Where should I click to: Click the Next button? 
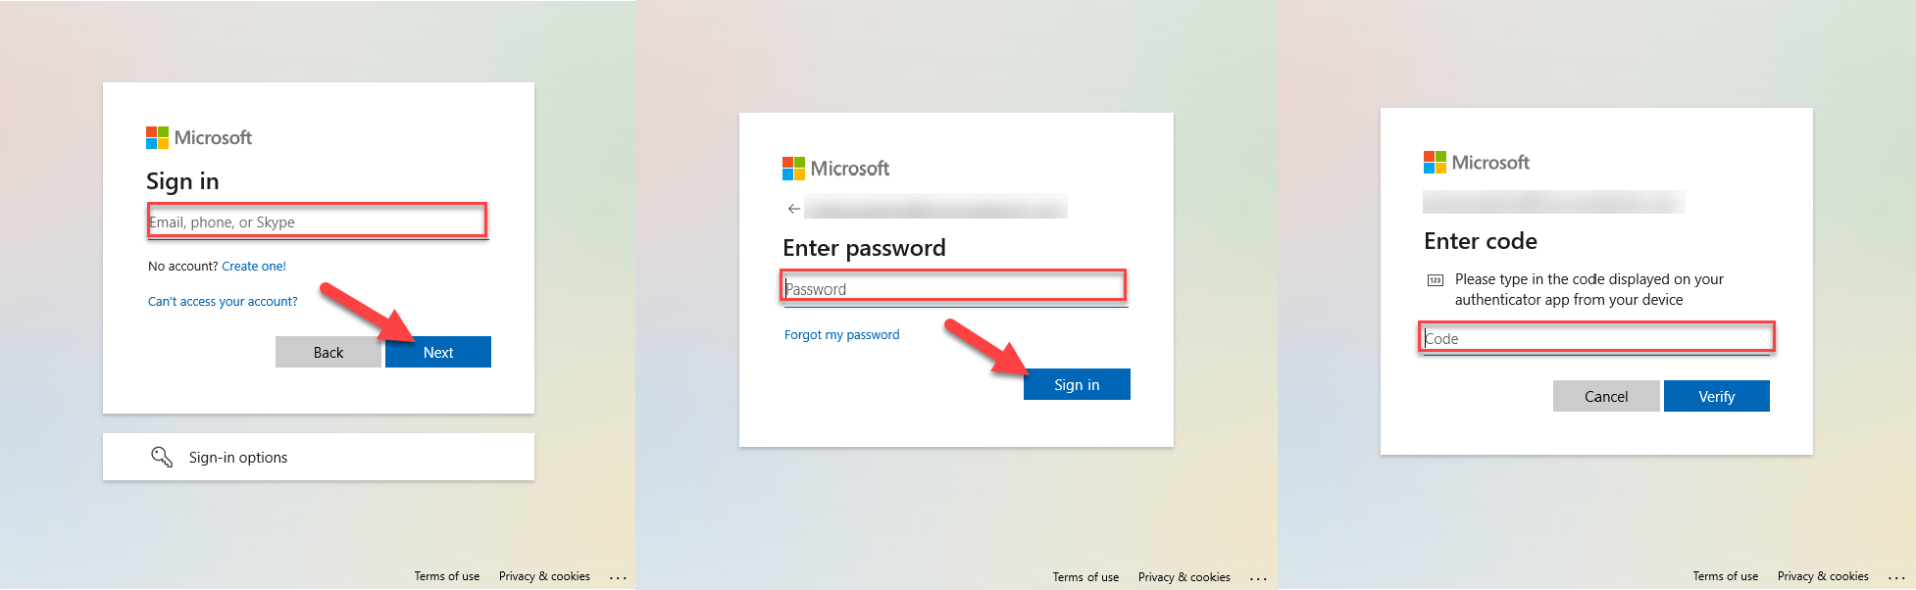(438, 352)
